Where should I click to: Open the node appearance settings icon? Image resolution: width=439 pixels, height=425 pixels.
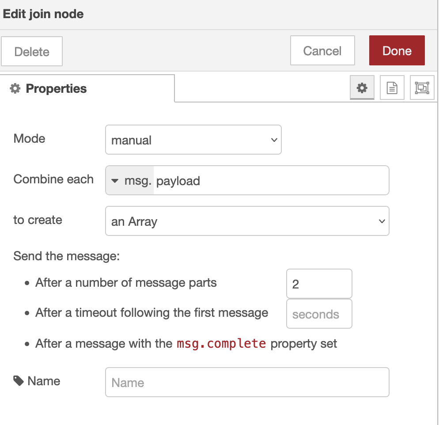click(422, 88)
